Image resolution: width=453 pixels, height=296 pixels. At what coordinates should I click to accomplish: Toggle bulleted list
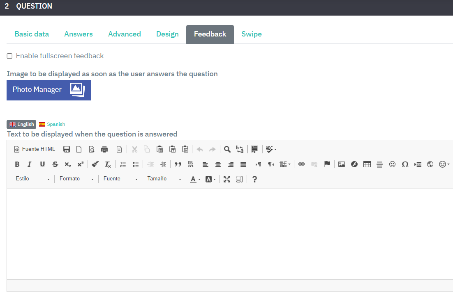pos(136,164)
